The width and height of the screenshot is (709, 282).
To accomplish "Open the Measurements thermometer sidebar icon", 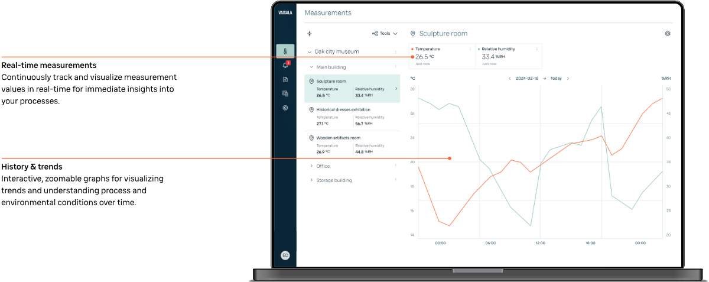I will pyautogui.click(x=285, y=51).
